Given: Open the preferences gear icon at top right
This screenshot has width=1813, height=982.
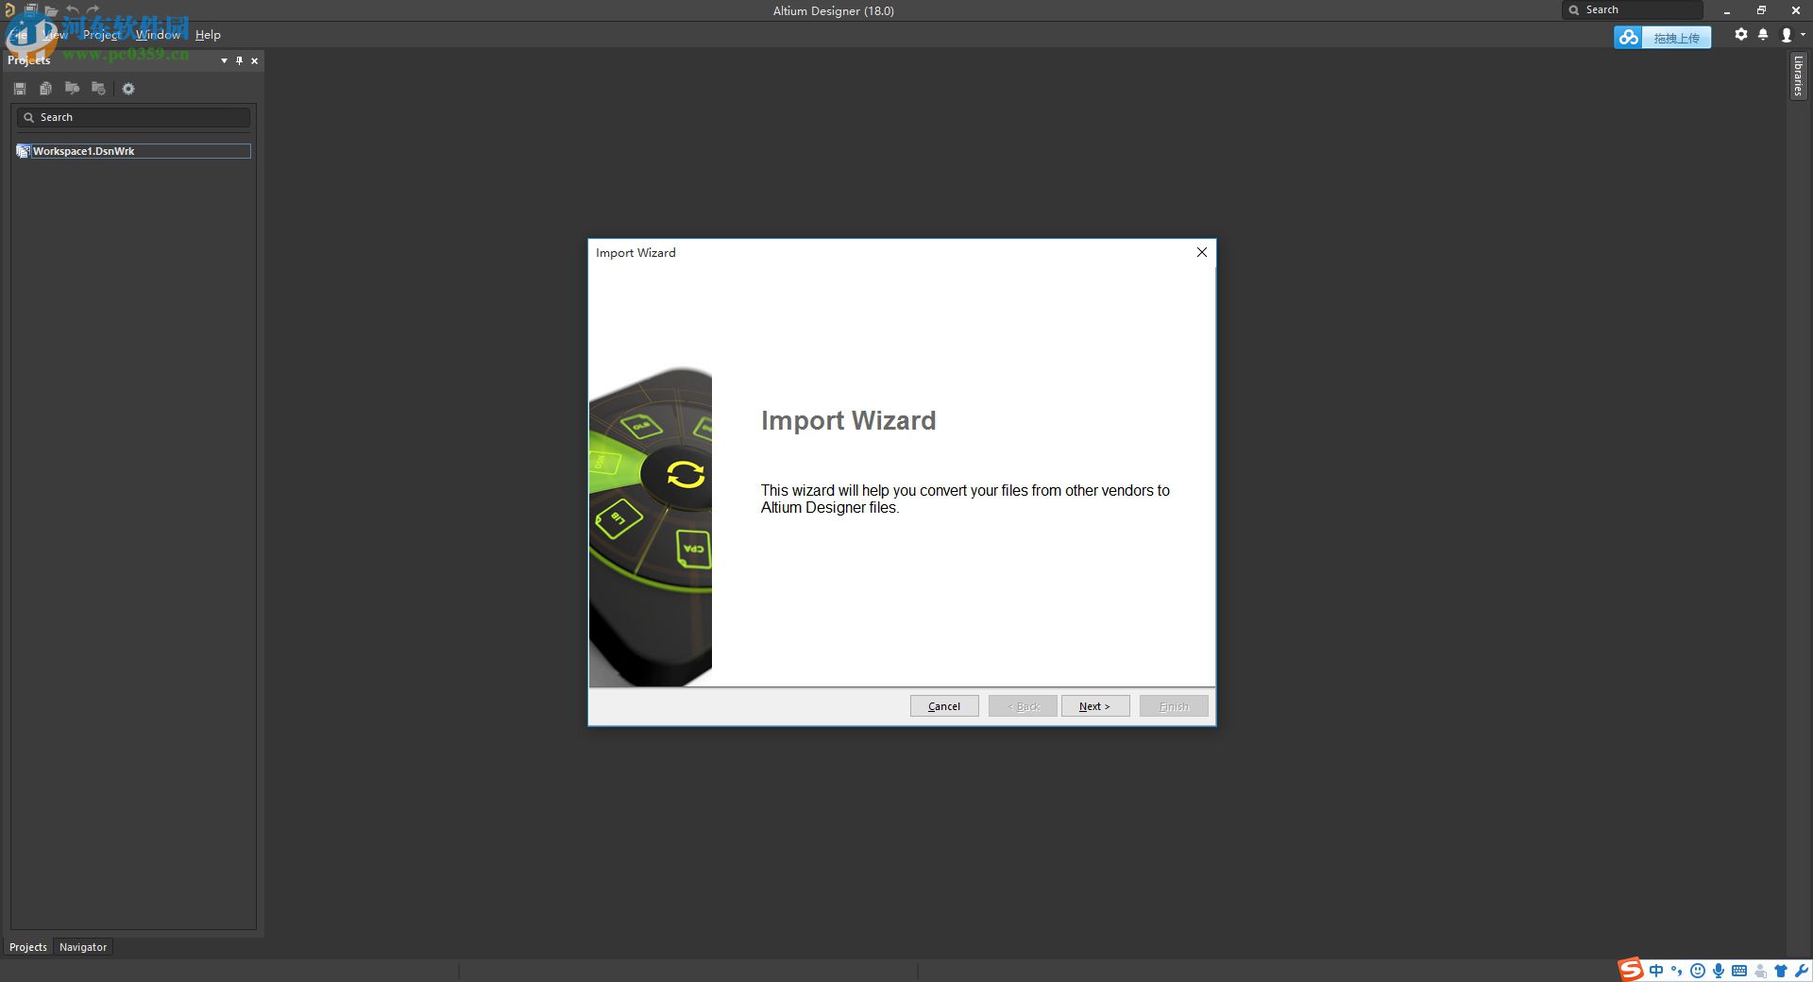Looking at the screenshot, I should click(x=1741, y=35).
